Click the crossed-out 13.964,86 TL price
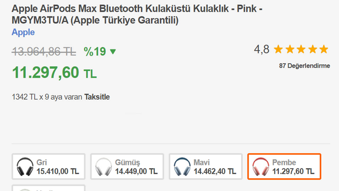 coord(44,51)
